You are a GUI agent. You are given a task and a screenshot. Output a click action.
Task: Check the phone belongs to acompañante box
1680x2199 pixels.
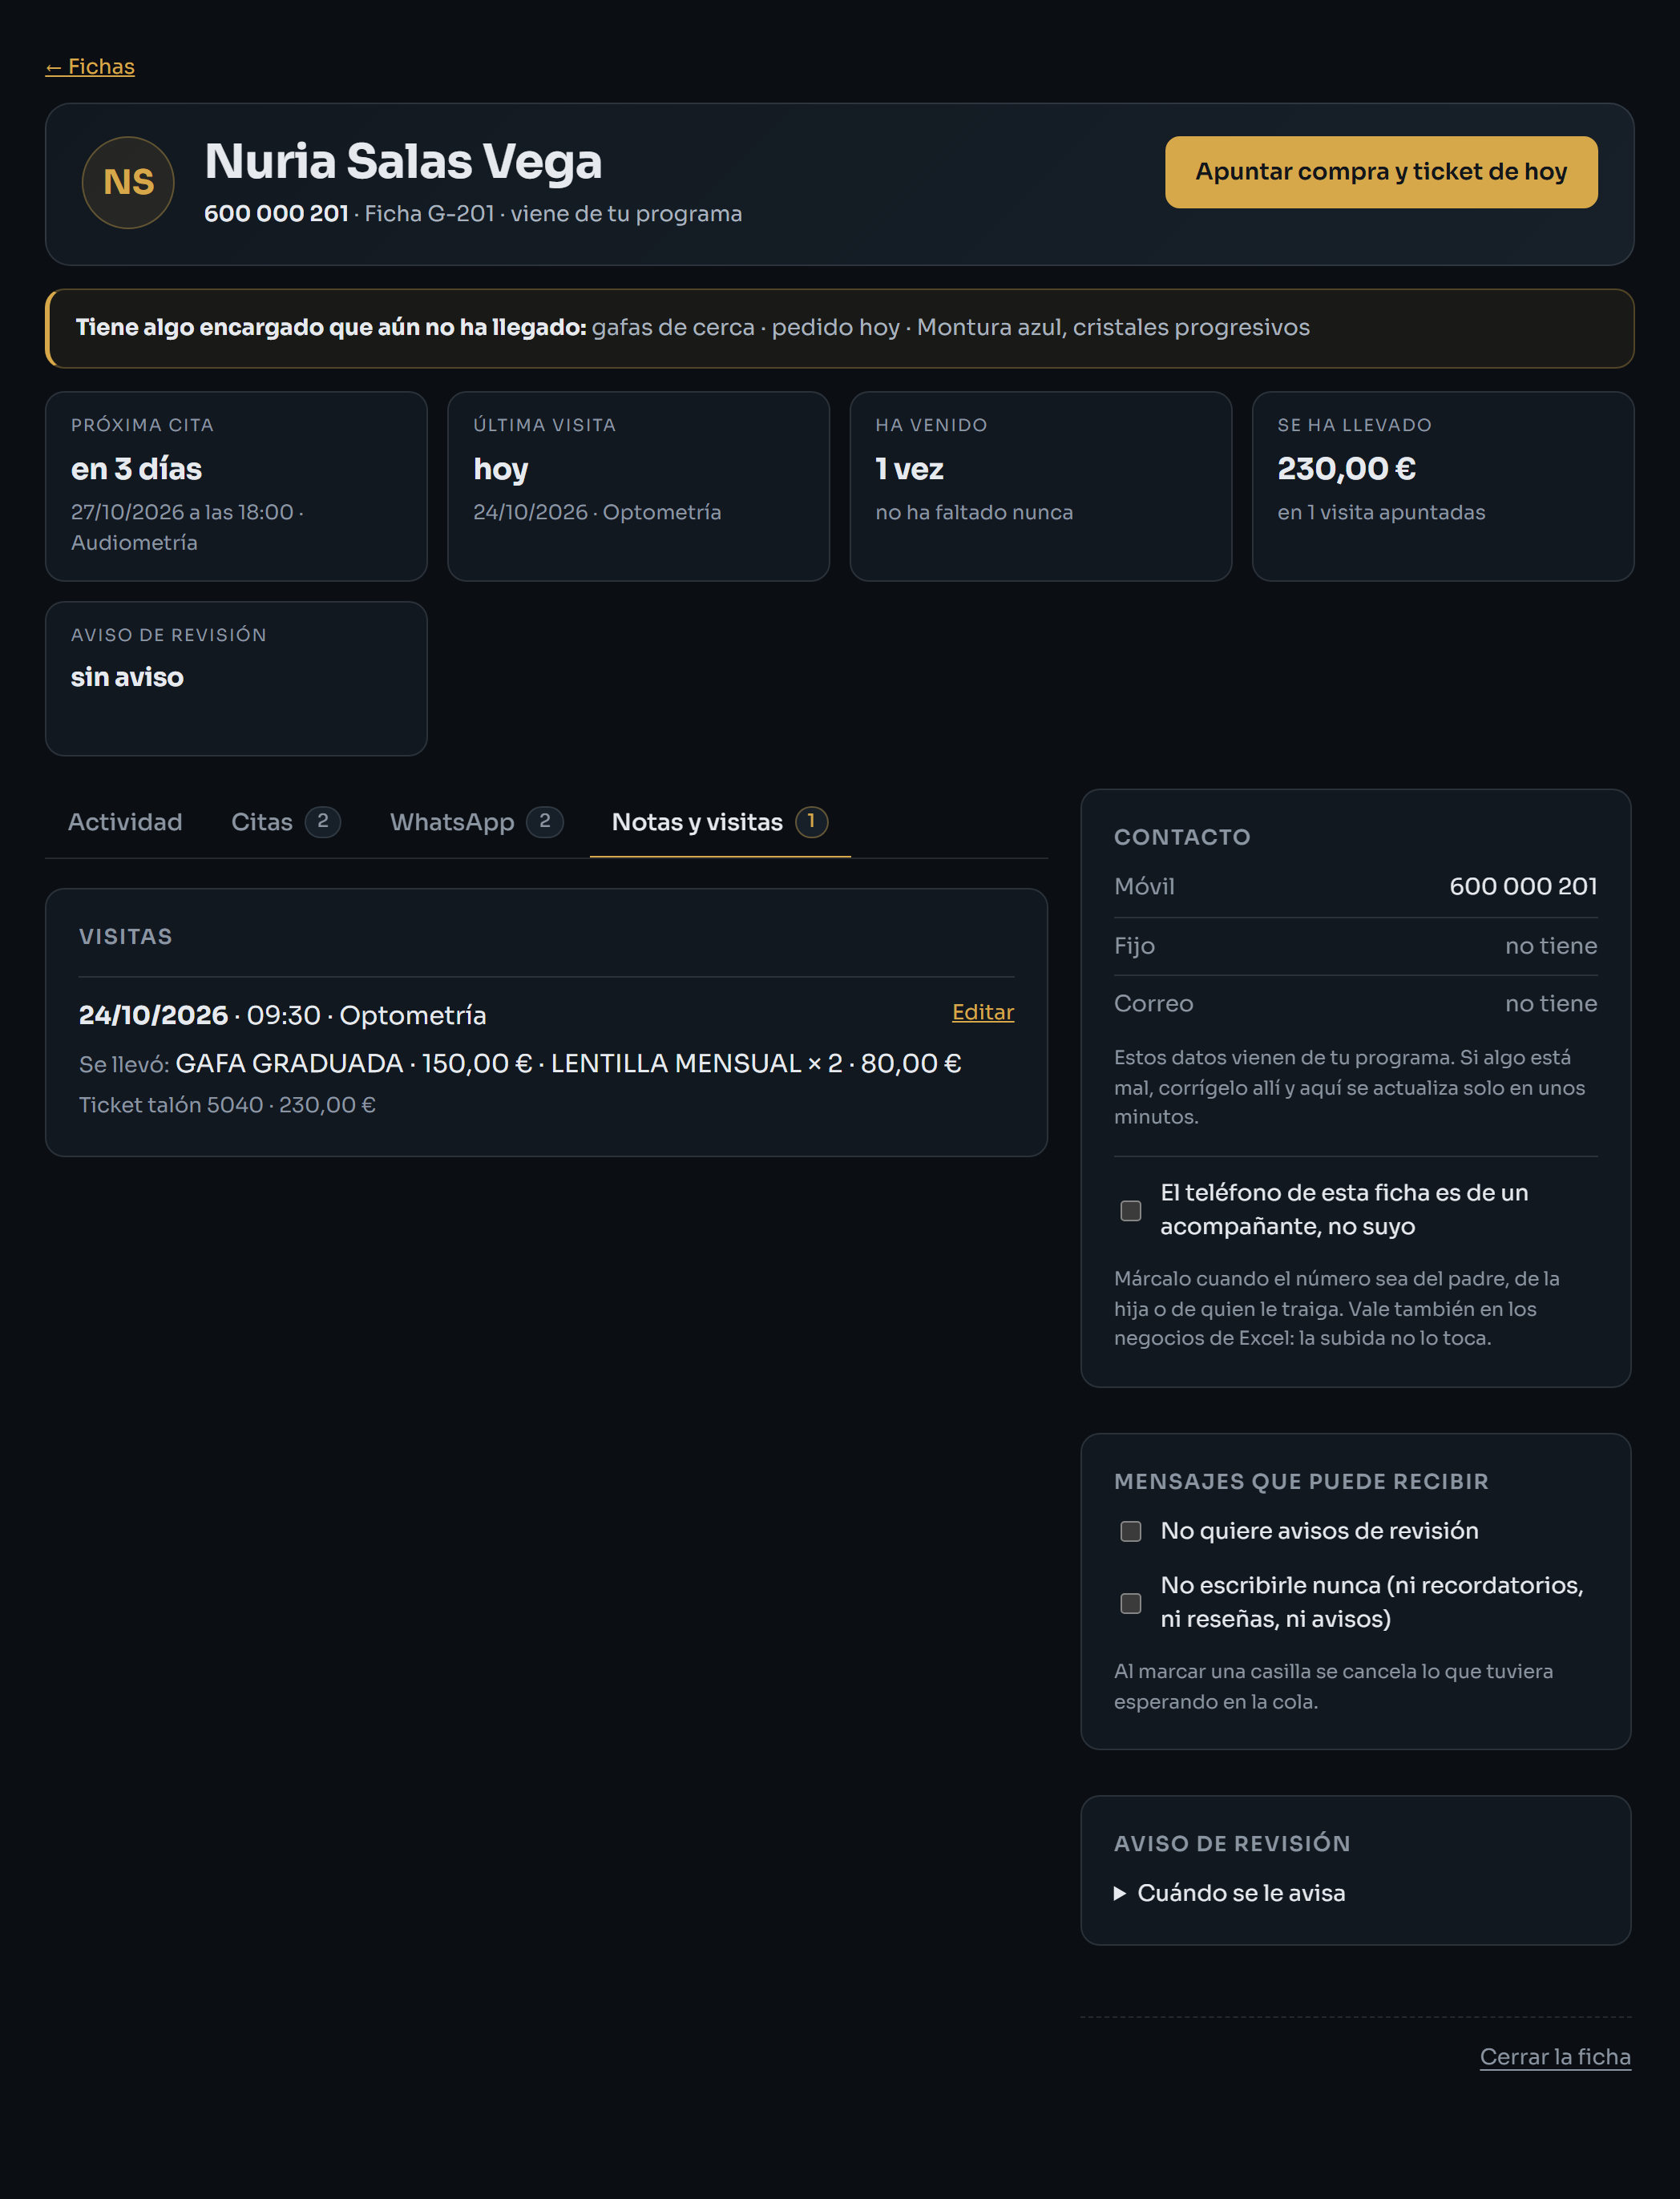pyautogui.click(x=1131, y=1210)
